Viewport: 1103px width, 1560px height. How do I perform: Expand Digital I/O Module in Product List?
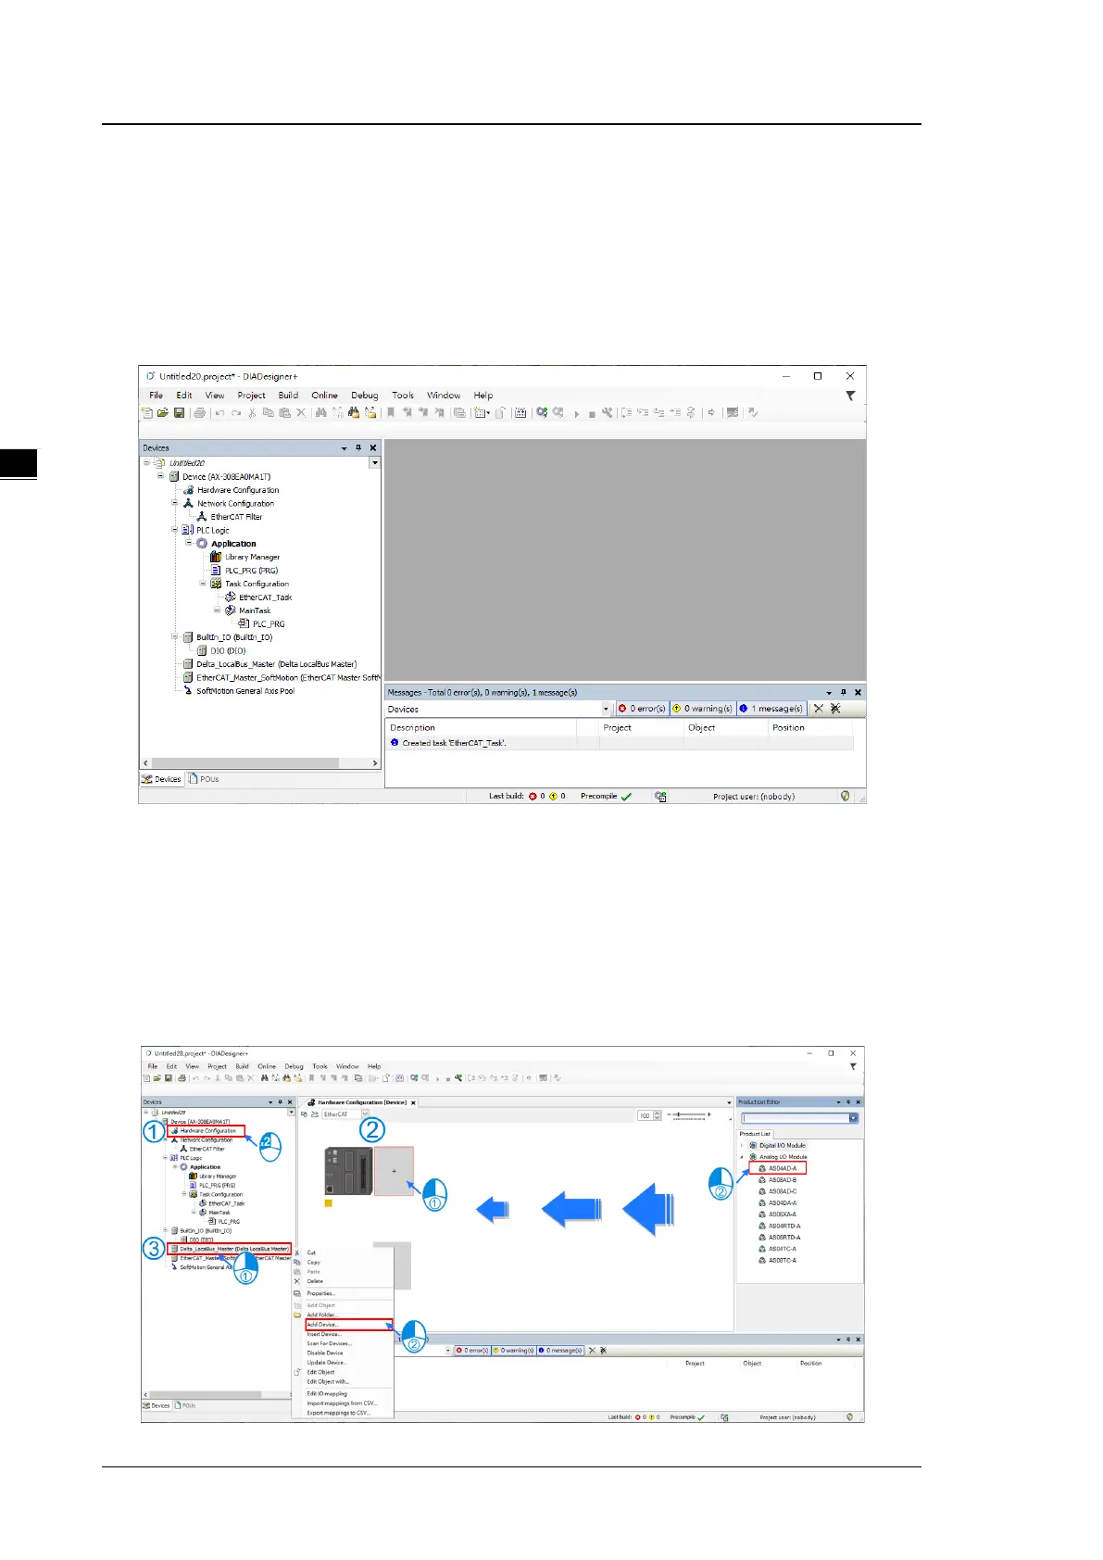(x=742, y=1146)
